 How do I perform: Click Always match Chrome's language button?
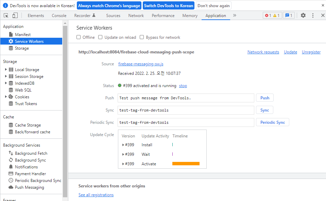click(x=109, y=6)
